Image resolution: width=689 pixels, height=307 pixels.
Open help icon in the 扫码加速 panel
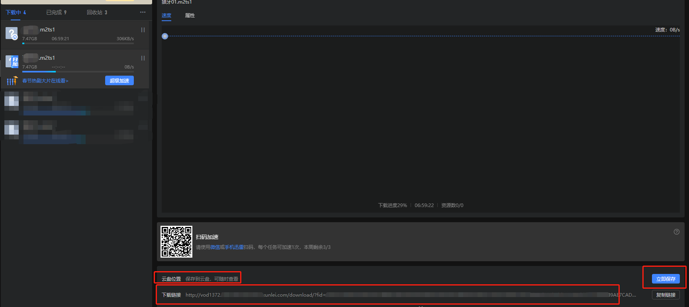(676, 232)
